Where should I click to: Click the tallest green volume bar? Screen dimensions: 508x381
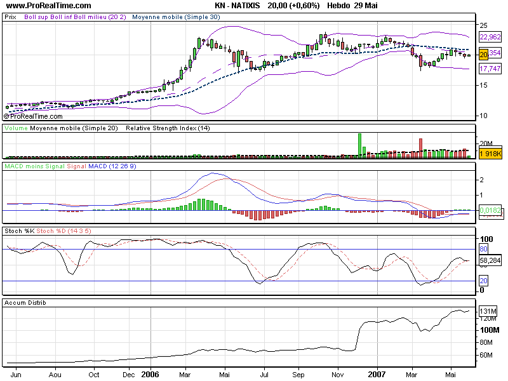point(359,145)
